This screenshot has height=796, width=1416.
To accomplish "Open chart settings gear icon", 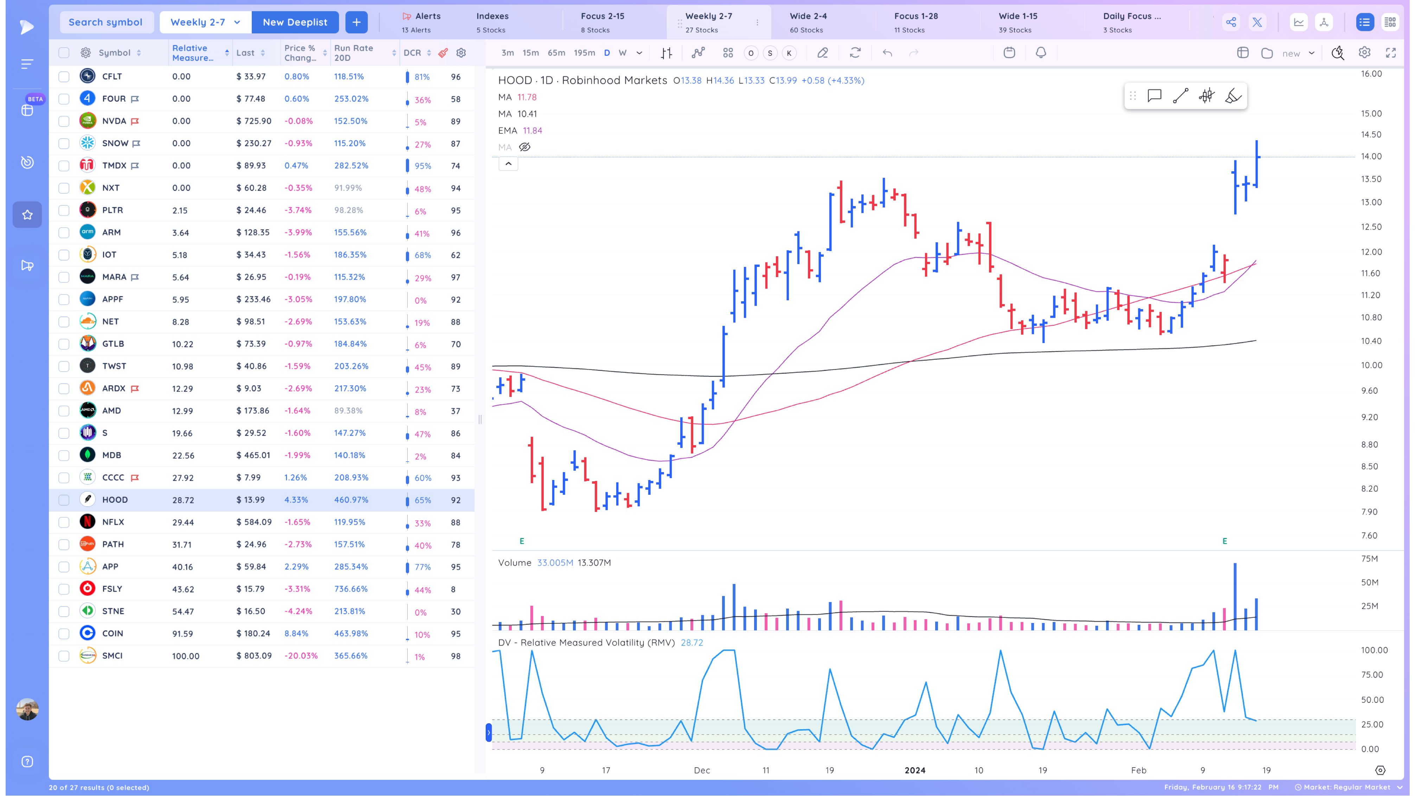I will click(x=1364, y=53).
